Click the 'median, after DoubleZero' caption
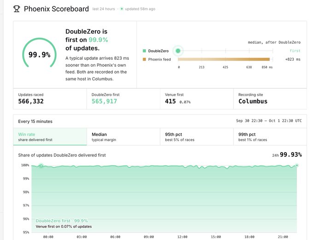Image resolution: width=313 pixels, height=240 pixels. [x=274, y=42]
